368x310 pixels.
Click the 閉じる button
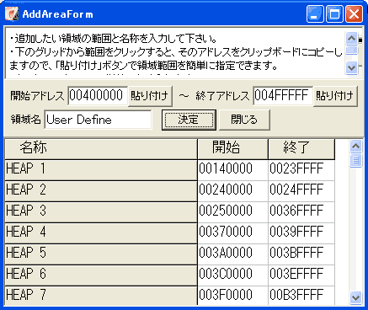244,120
